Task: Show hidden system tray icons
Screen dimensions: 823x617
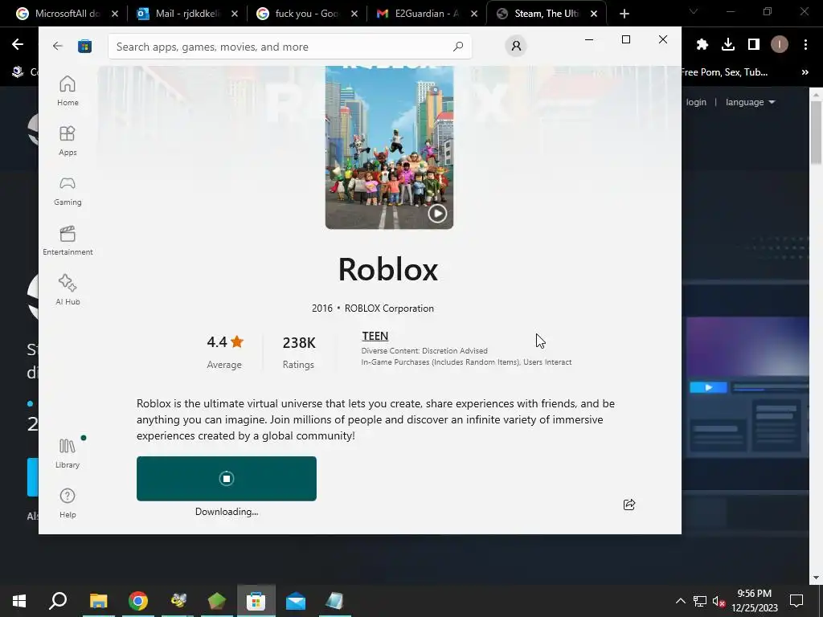Action: [x=680, y=601]
